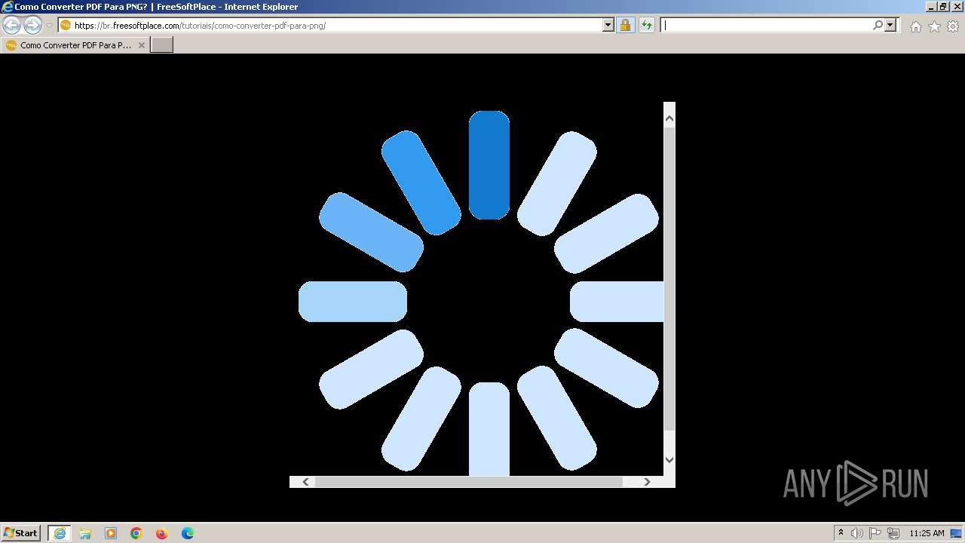
Task: Focus the browser search box
Action: tap(766, 26)
